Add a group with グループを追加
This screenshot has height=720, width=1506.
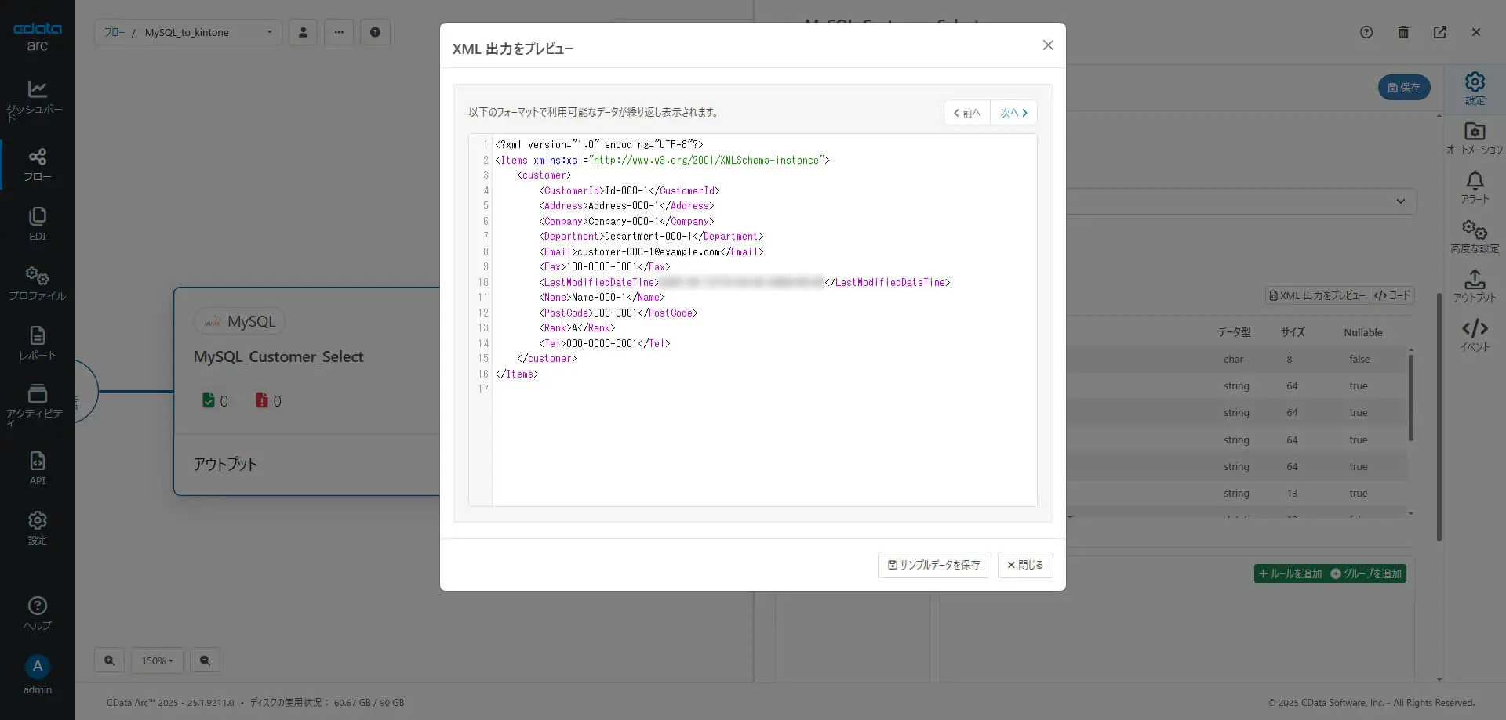pyautogui.click(x=1366, y=573)
